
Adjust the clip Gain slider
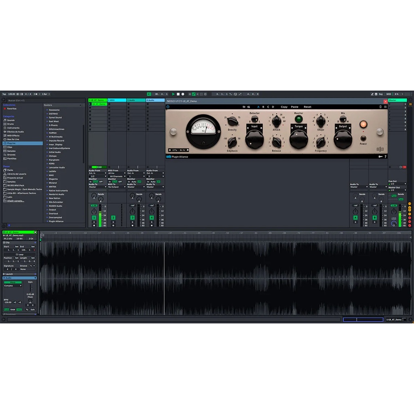pyautogui.click(x=30, y=288)
